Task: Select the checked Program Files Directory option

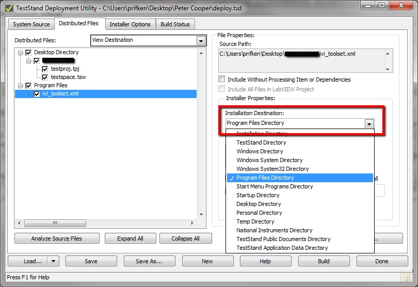Action: tap(300, 178)
